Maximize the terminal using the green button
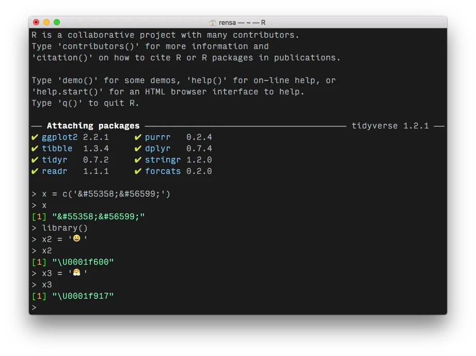The width and height of the screenshot is (476, 356). pyautogui.click(x=57, y=22)
